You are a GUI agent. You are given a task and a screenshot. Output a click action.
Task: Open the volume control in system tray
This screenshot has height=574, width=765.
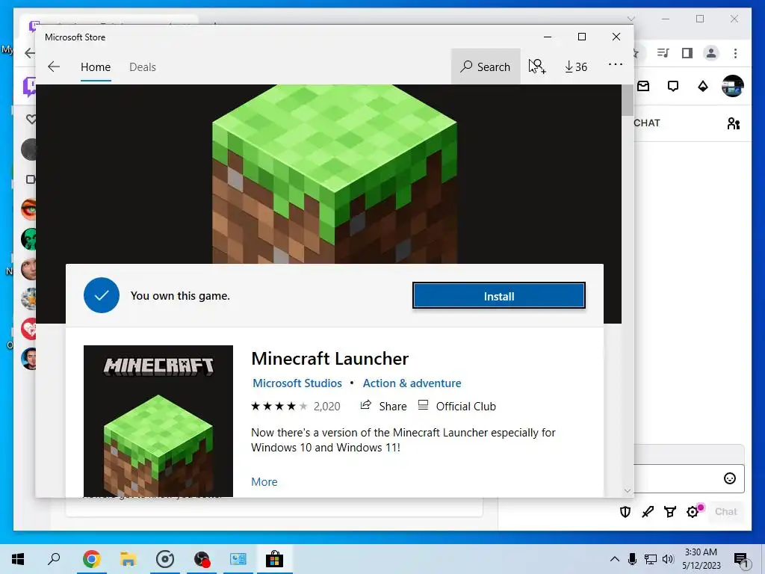pos(669,559)
